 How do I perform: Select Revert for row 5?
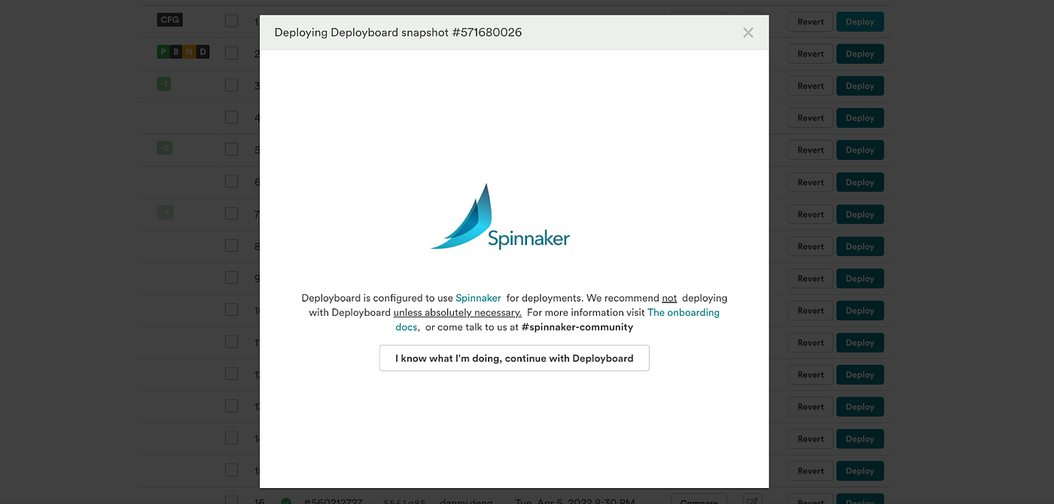tap(811, 150)
